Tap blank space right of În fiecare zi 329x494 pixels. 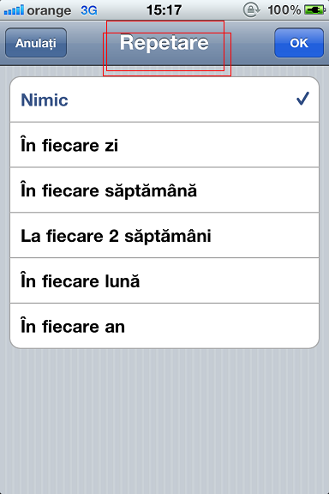218,145
